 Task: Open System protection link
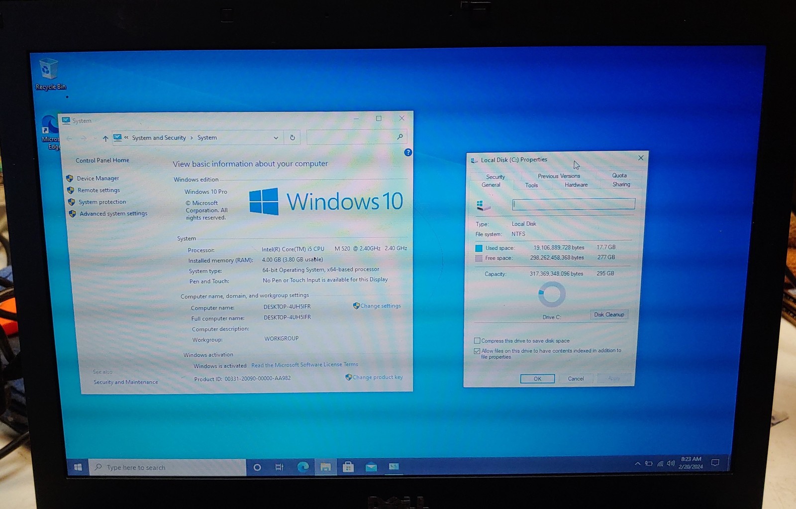pyautogui.click(x=102, y=202)
